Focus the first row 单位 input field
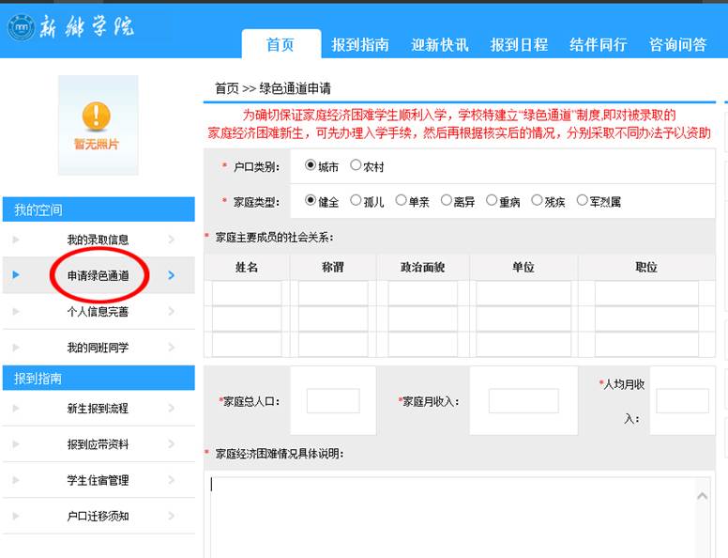The width and height of the screenshot is (728, 558). (523, 293)
